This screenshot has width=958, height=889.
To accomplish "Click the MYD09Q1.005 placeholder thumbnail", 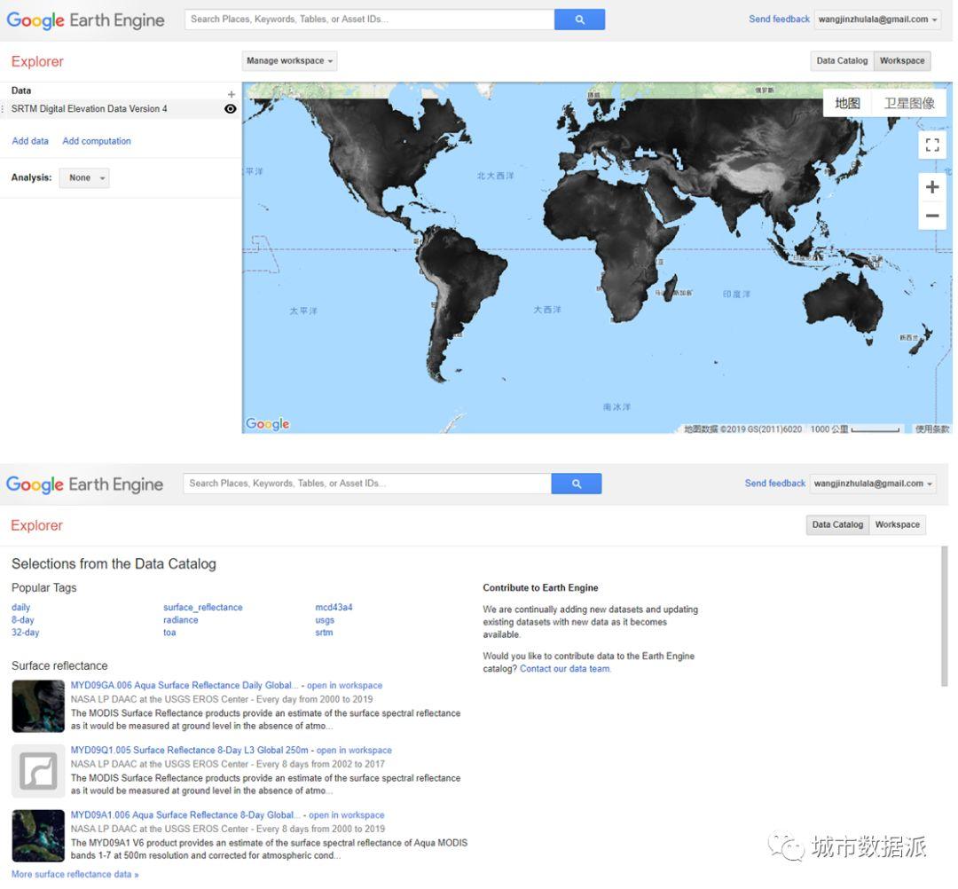I will (38, 771).
